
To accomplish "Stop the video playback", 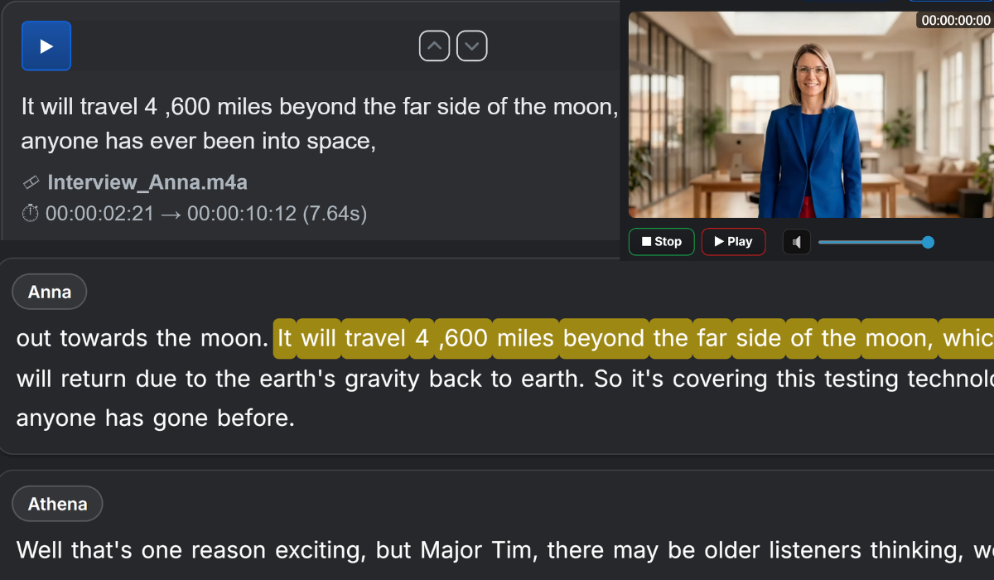I will click(x=661, y=242).
